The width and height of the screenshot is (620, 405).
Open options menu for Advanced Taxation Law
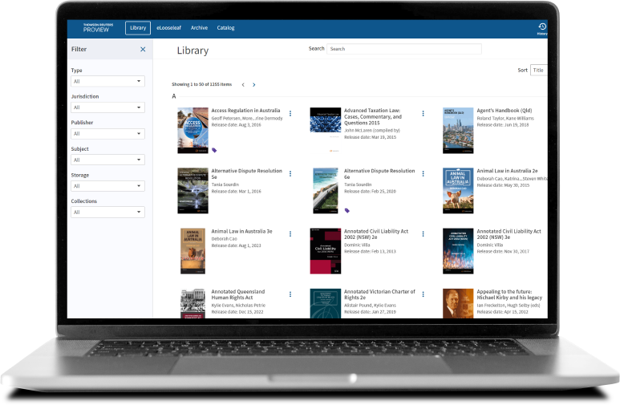423,113
